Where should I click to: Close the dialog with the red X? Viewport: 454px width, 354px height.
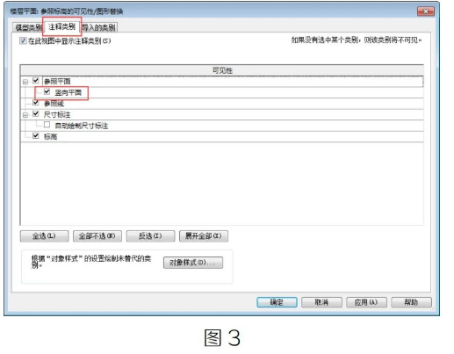[x=426, y=11]
